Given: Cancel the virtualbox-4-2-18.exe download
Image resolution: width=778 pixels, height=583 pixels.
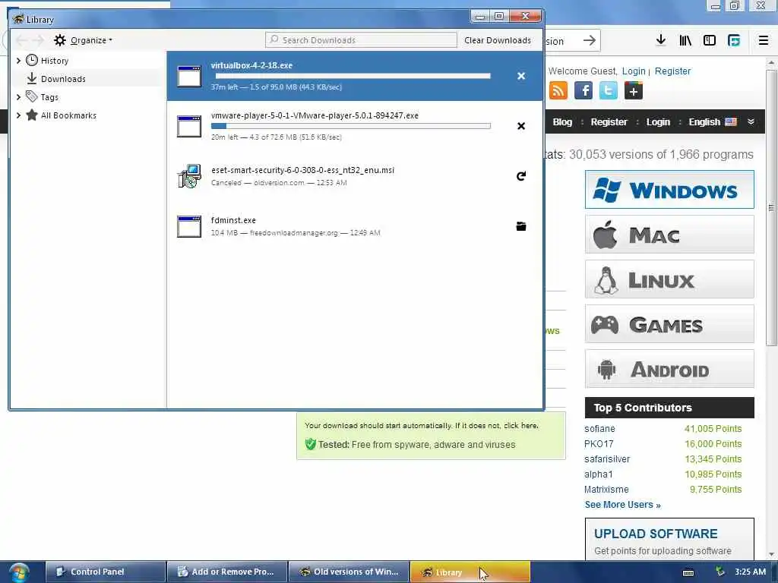Looking at the screenshot, I should coord(521,76).
